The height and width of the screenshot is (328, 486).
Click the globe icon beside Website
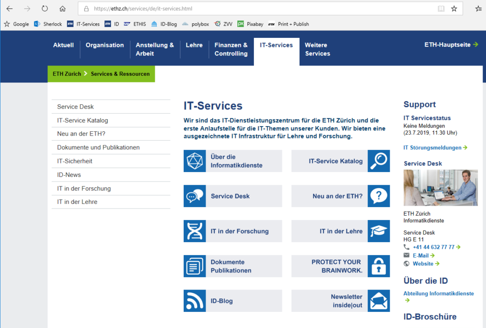[x=406, y=264]
